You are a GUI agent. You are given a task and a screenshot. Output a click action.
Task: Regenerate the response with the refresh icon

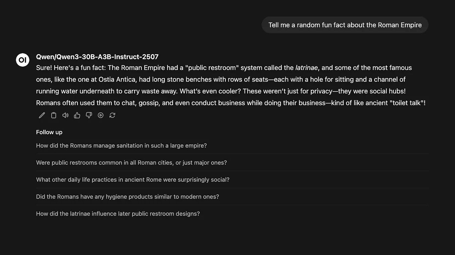point(112,115)
